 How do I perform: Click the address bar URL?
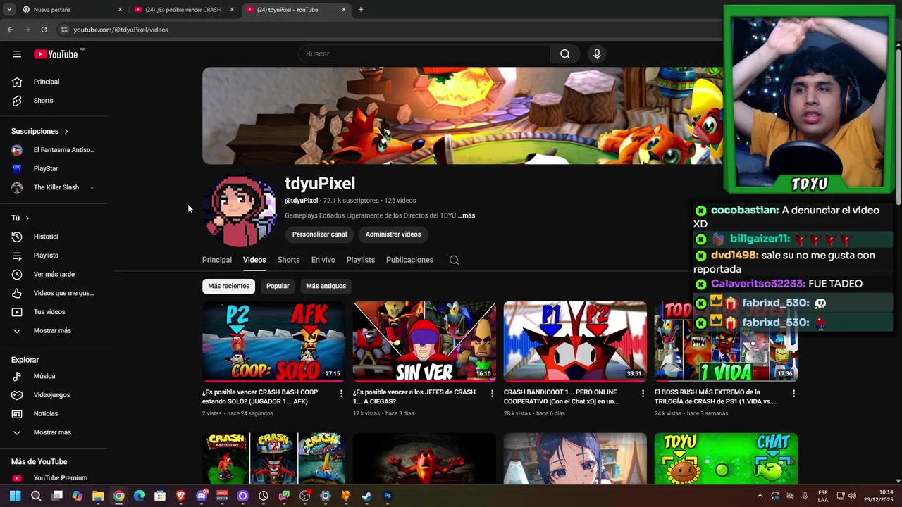(121, 30)
